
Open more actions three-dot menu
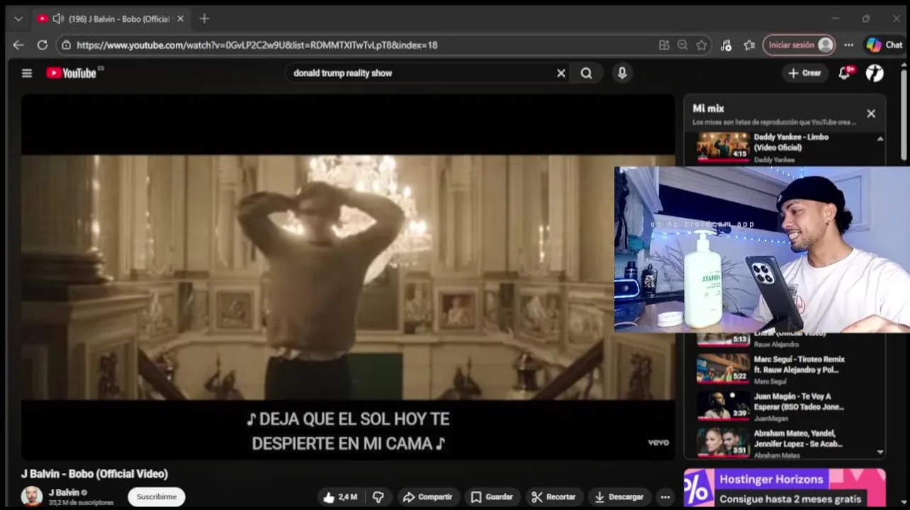tap(665, 497)
